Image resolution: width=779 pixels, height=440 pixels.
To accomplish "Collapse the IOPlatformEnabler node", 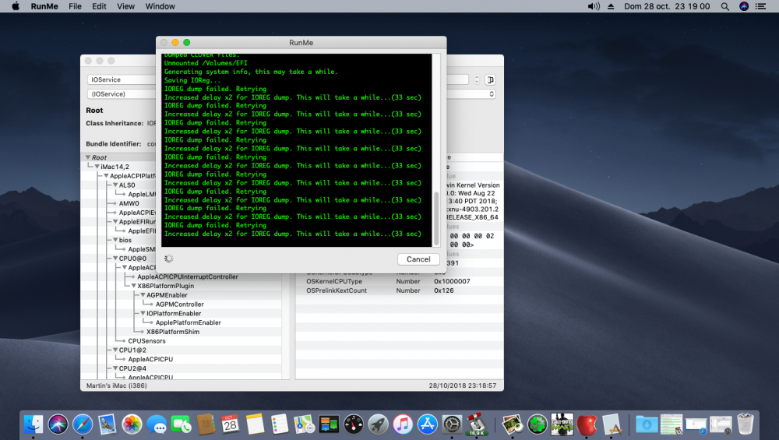I will tap(143, 313).
